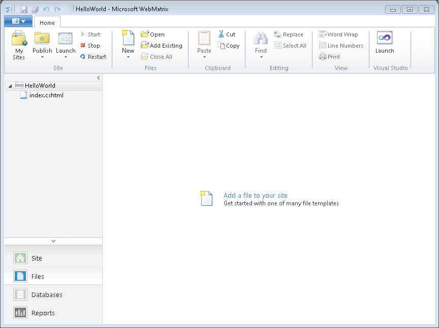439x328 pixels.
Task: Collapse workspace selector with down chevron
Action: tap(53, 241)
